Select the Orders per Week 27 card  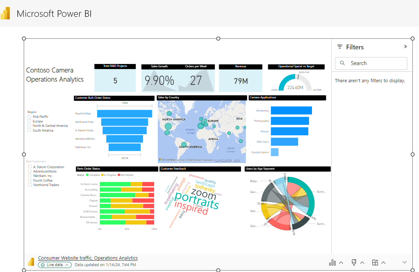196,78
